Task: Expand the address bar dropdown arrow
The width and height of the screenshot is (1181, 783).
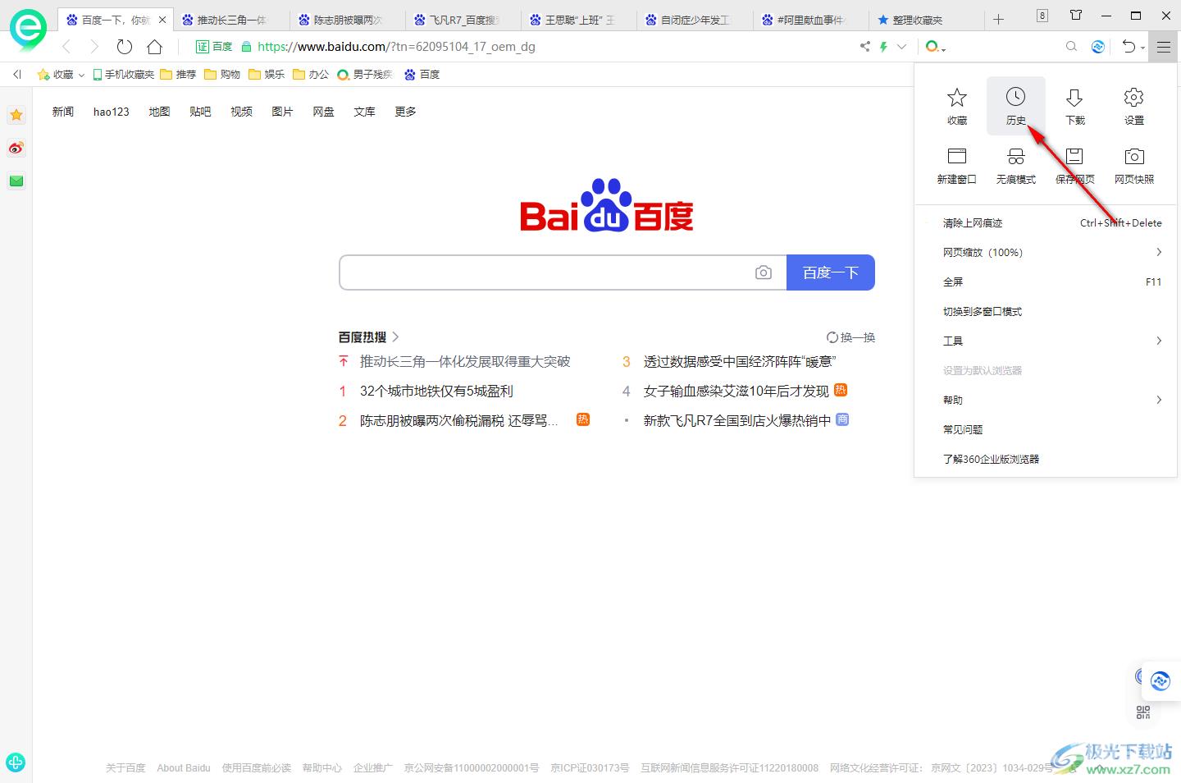Action: 902,47
